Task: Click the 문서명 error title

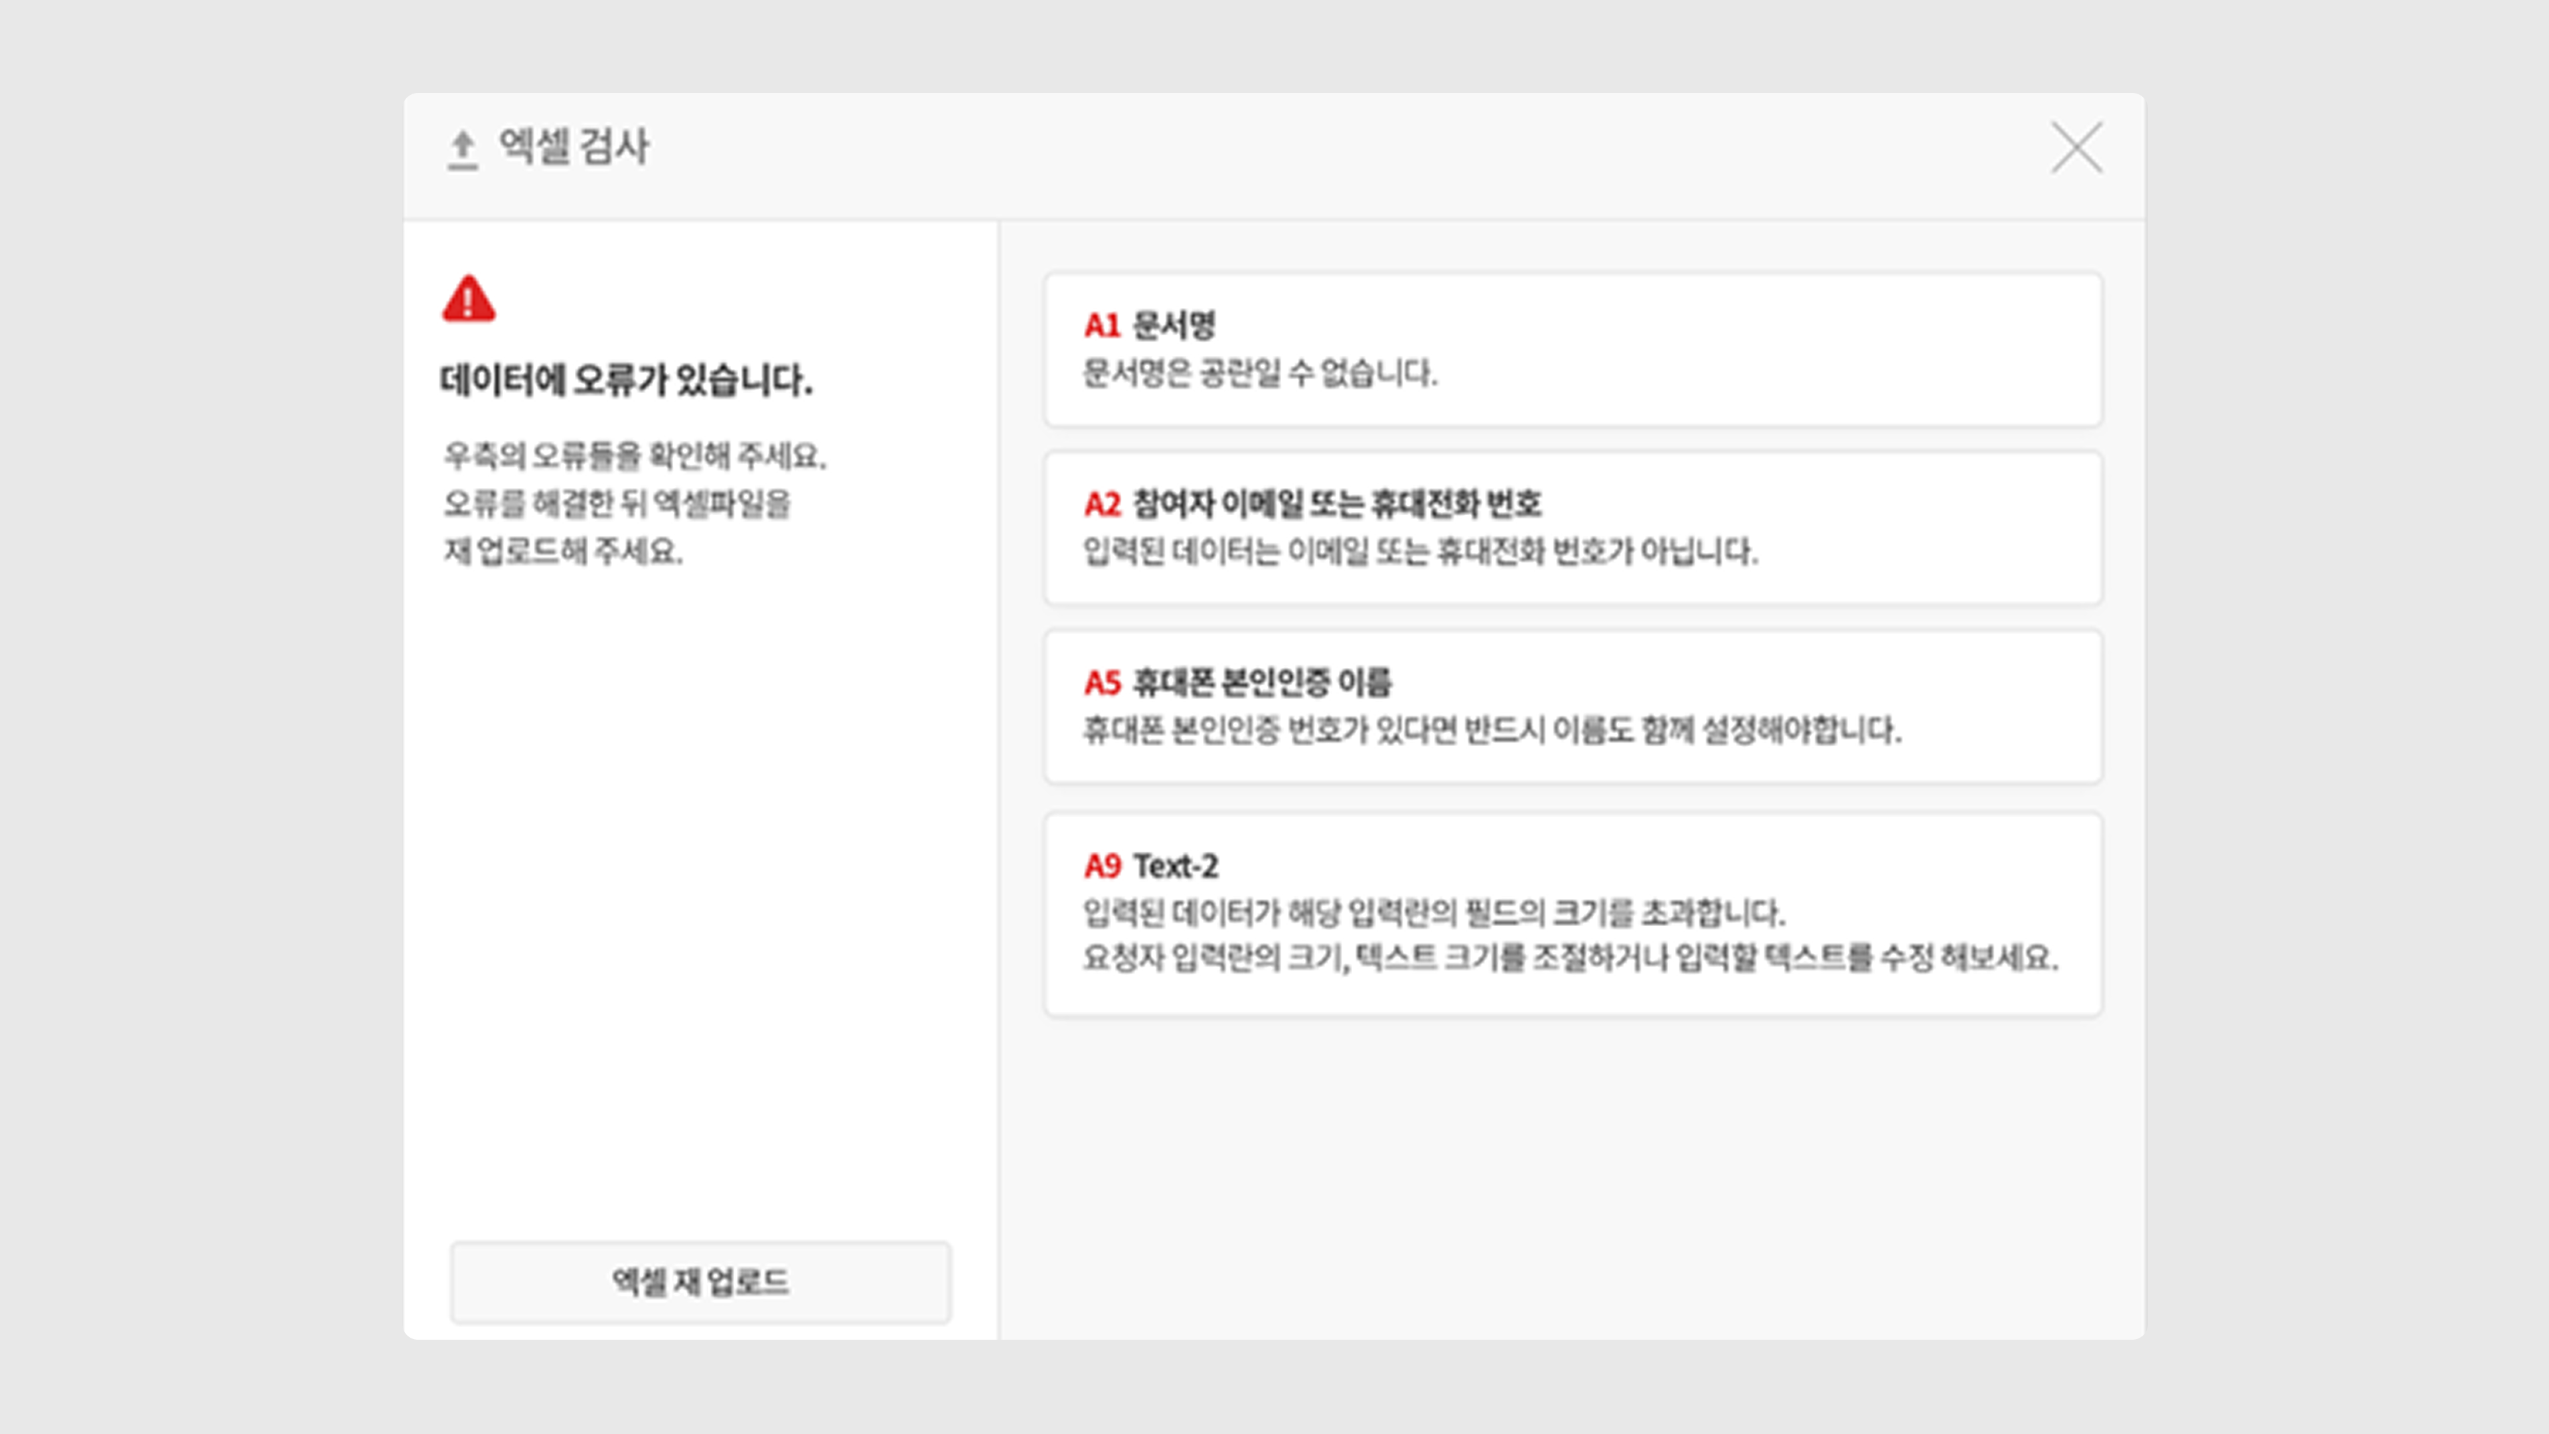Action: pyautogui.click(x=1174, y=325)
